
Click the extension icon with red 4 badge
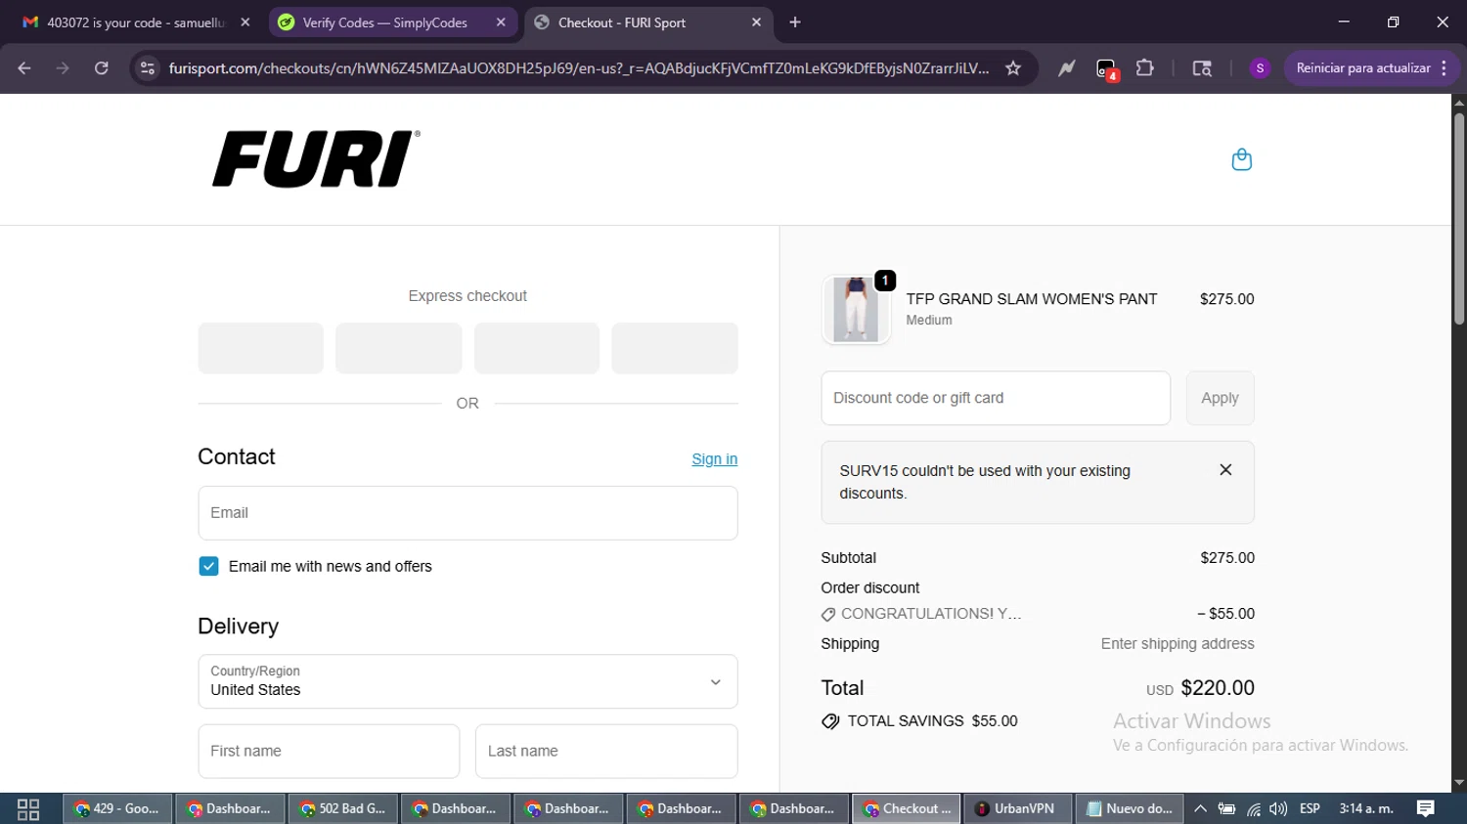click(1106, 68)
